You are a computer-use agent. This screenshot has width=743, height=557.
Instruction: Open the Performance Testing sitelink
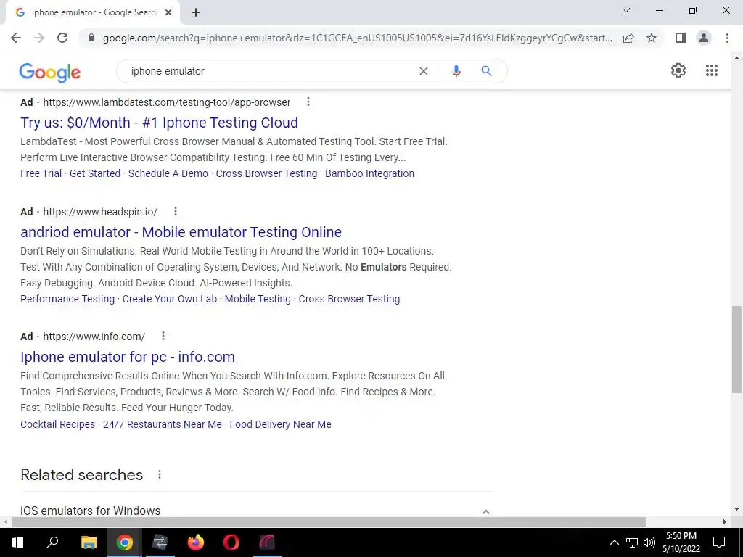coord(67,299)
